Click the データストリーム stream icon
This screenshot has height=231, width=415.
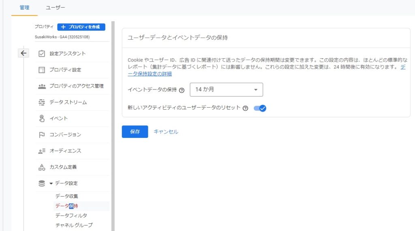[42, 102]
